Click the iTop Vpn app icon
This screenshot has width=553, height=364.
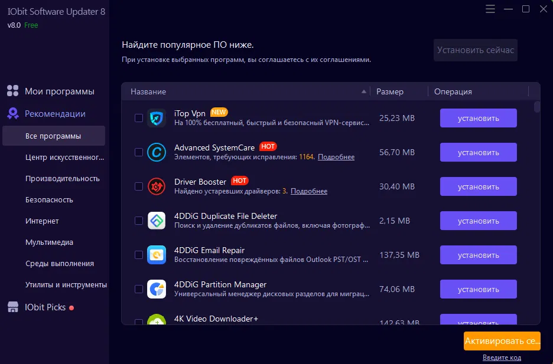157,118
